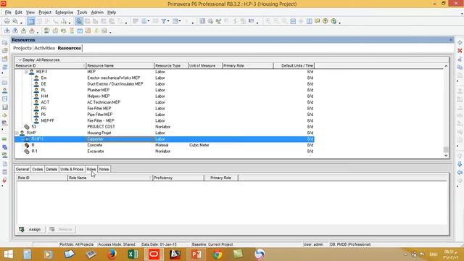The image size is (464, 261).
Task: Sort by the Resource Type column header
Action: [171, 66]
